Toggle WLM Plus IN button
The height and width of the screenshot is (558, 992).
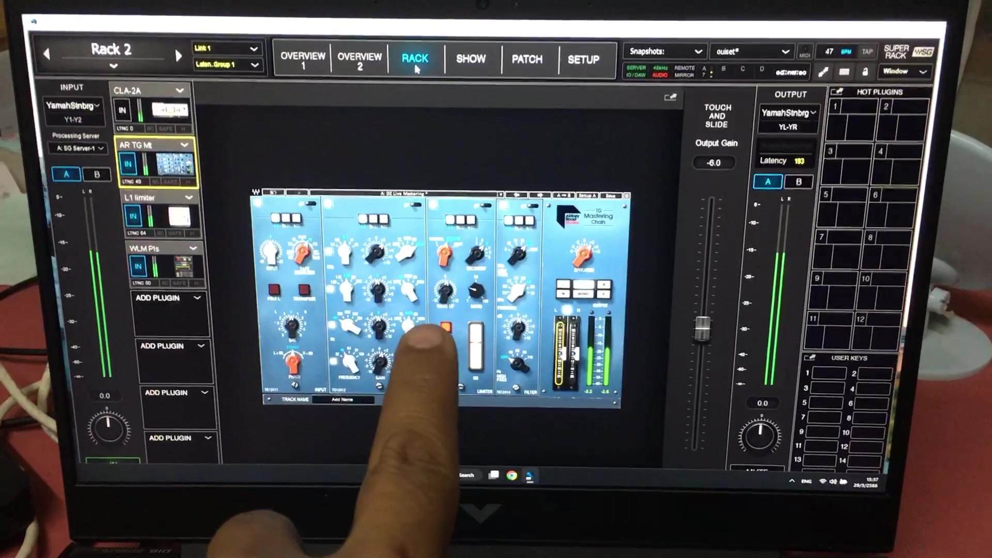pos(137,267)
